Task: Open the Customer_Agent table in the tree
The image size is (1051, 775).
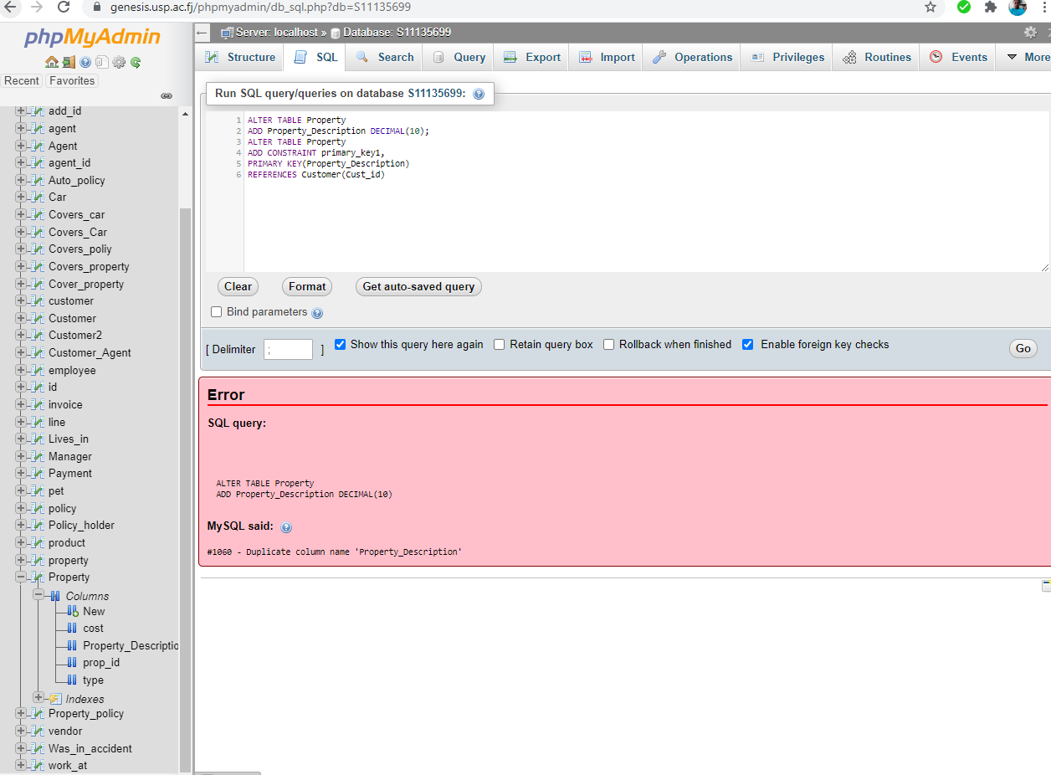Action: coord(90,352)
